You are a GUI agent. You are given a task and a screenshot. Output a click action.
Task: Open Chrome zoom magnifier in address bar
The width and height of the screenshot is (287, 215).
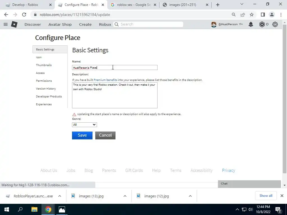tap(233, 15)
